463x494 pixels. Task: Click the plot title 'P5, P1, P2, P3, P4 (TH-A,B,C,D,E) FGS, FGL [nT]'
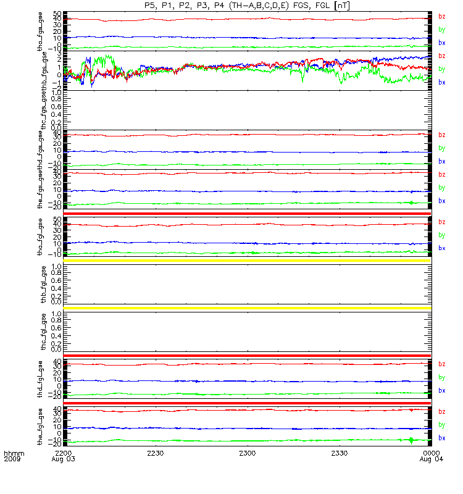click(x=247, y=6)
